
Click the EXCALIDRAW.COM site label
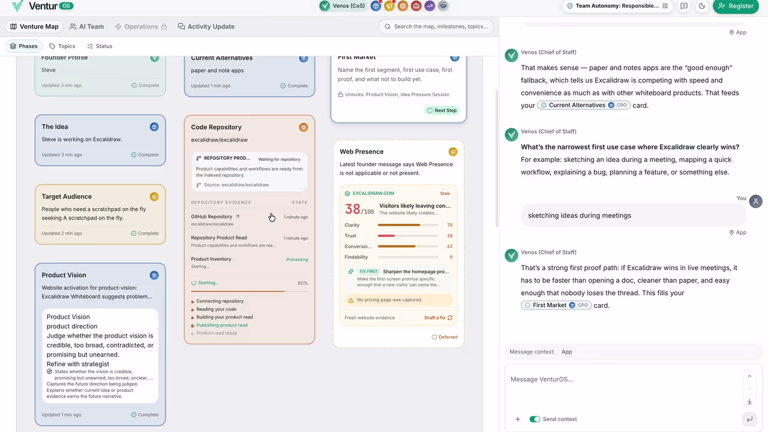coord(373,193)
